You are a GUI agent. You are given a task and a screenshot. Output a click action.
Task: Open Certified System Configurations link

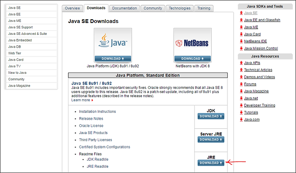(x=104, y=147)
